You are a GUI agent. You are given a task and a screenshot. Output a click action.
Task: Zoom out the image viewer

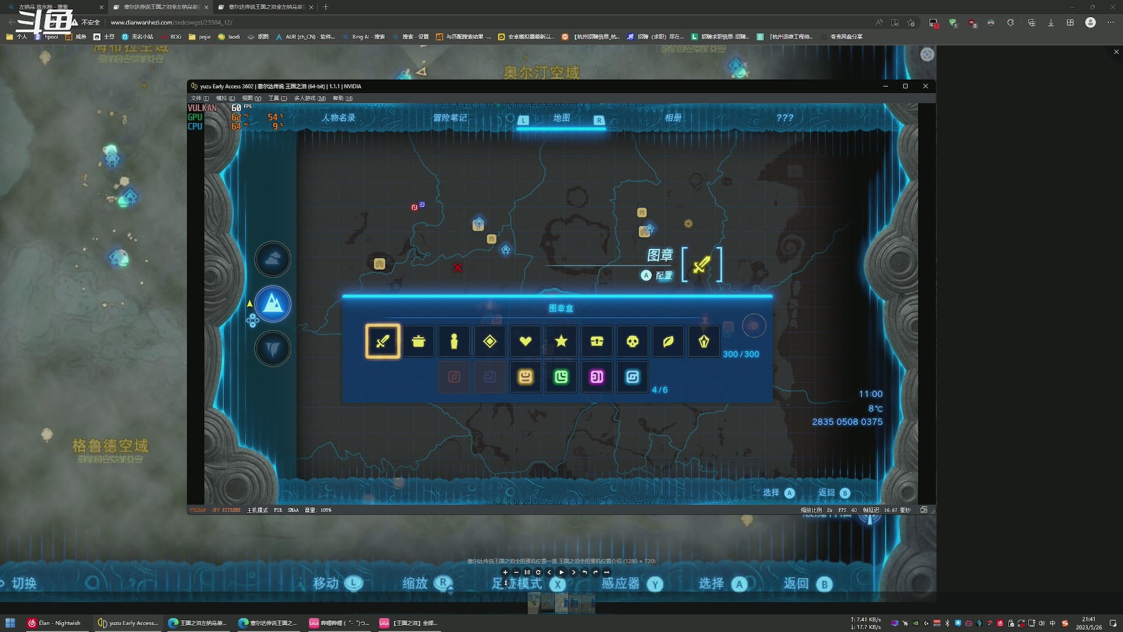[516, 572]
